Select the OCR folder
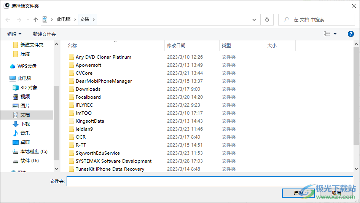360x203 pixels. pyautogui.click(x=81, y=137)
